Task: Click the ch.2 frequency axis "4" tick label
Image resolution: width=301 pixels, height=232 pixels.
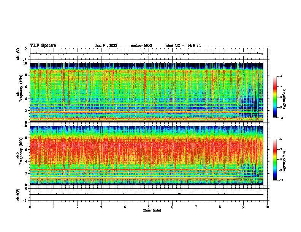Action: [x=27, y=161]
